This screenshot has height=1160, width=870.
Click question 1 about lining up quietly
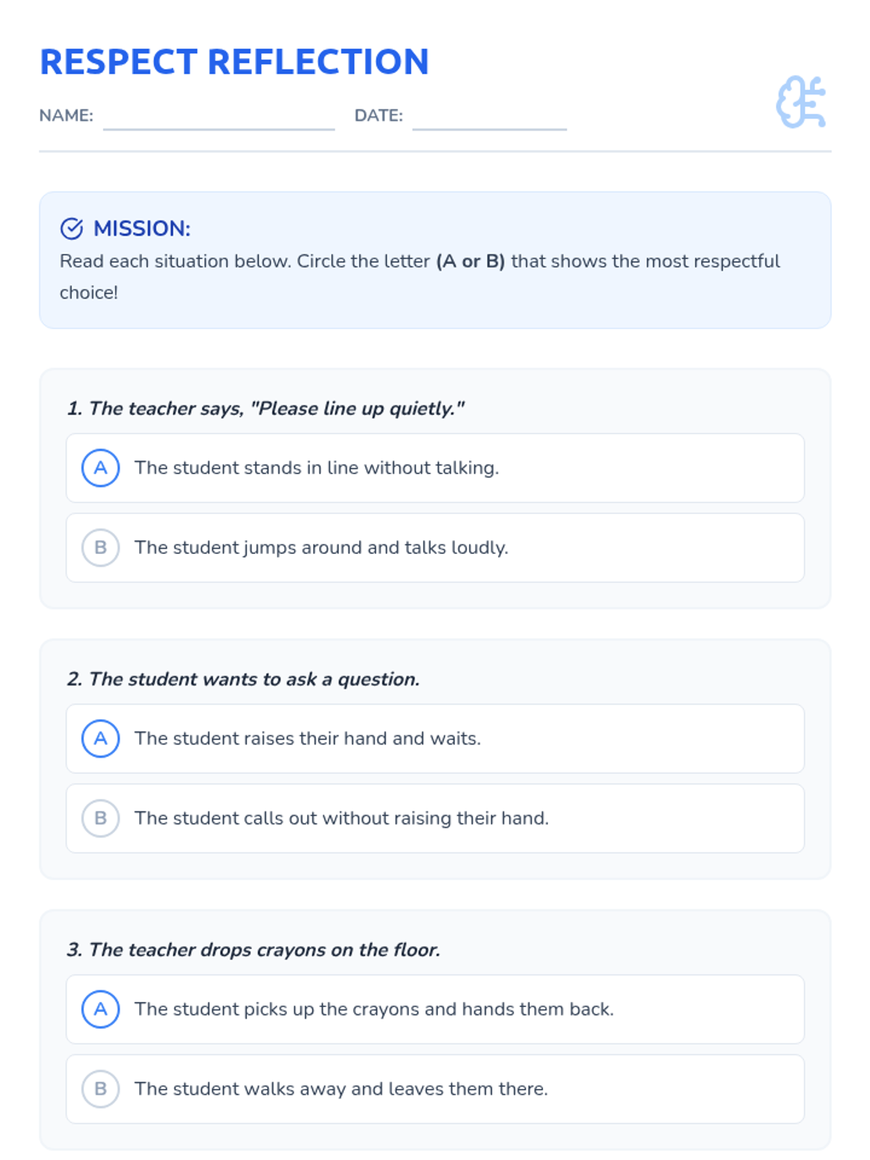click(x=265, y=408)
